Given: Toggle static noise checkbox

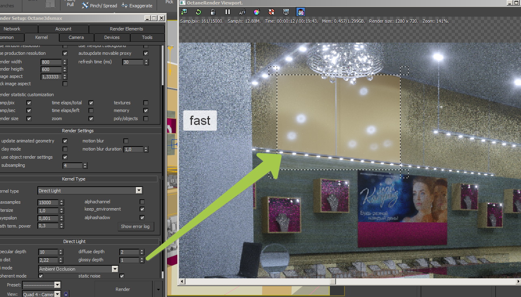Looking at the screenshot, I should tap(122, 276).
